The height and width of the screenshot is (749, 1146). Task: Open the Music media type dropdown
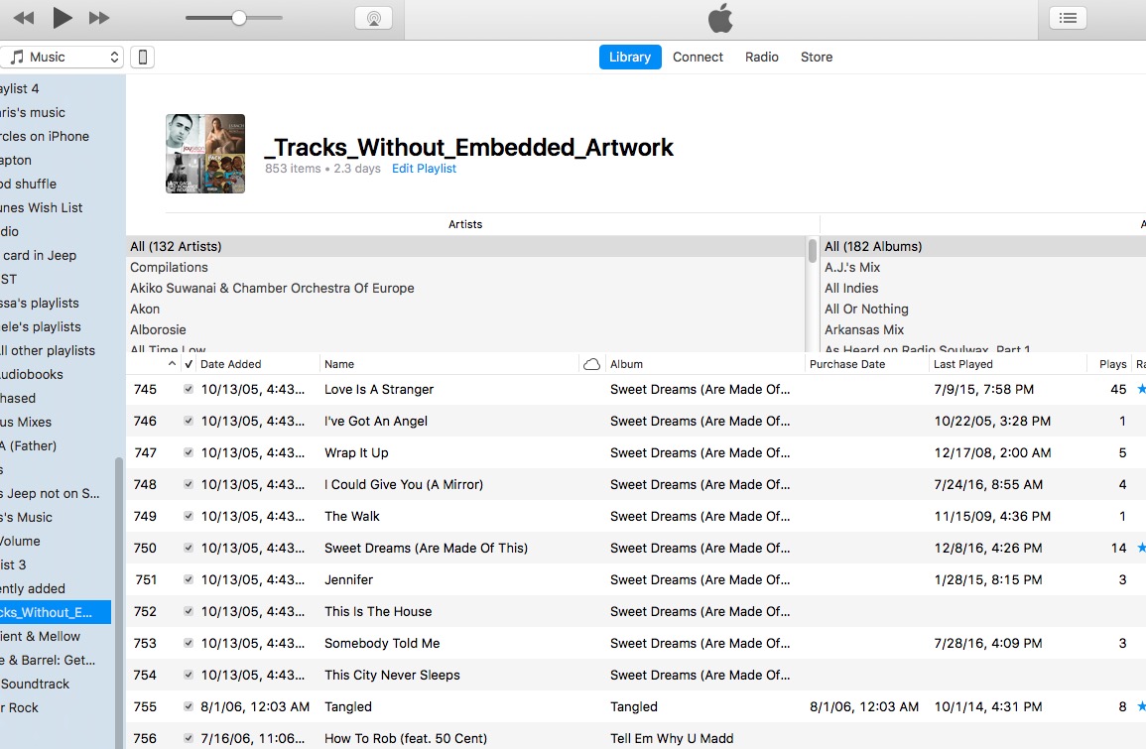pyautogui.click(x=61, y=57)
